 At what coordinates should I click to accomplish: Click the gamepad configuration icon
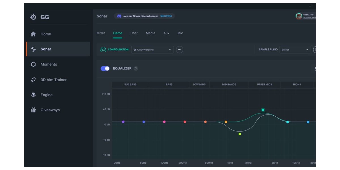103,50
